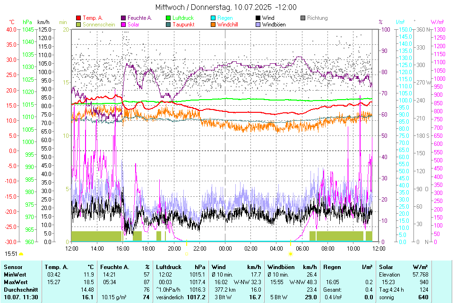This screenshot has width=456, height=303.
Task: Click the 'Gesamt:' rain total label
Action: click(332, 290)
